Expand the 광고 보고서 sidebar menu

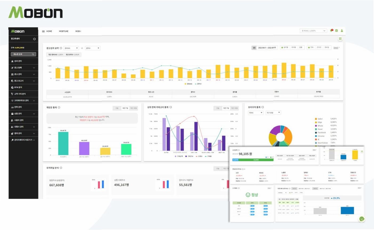(x=23, y=81)
